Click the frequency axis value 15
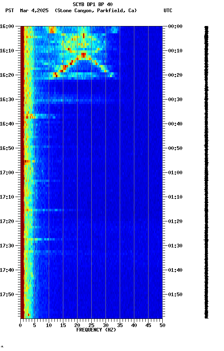Screen dimensions: 224x351 click(x=63, y=325)
